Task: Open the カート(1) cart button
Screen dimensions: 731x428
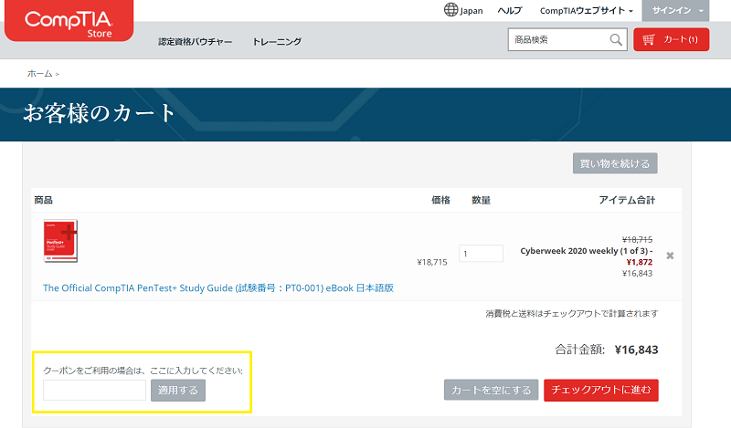Action: point(672,39)
